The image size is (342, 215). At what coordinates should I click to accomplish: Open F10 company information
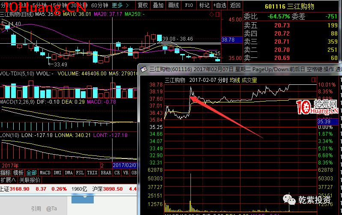189,5
